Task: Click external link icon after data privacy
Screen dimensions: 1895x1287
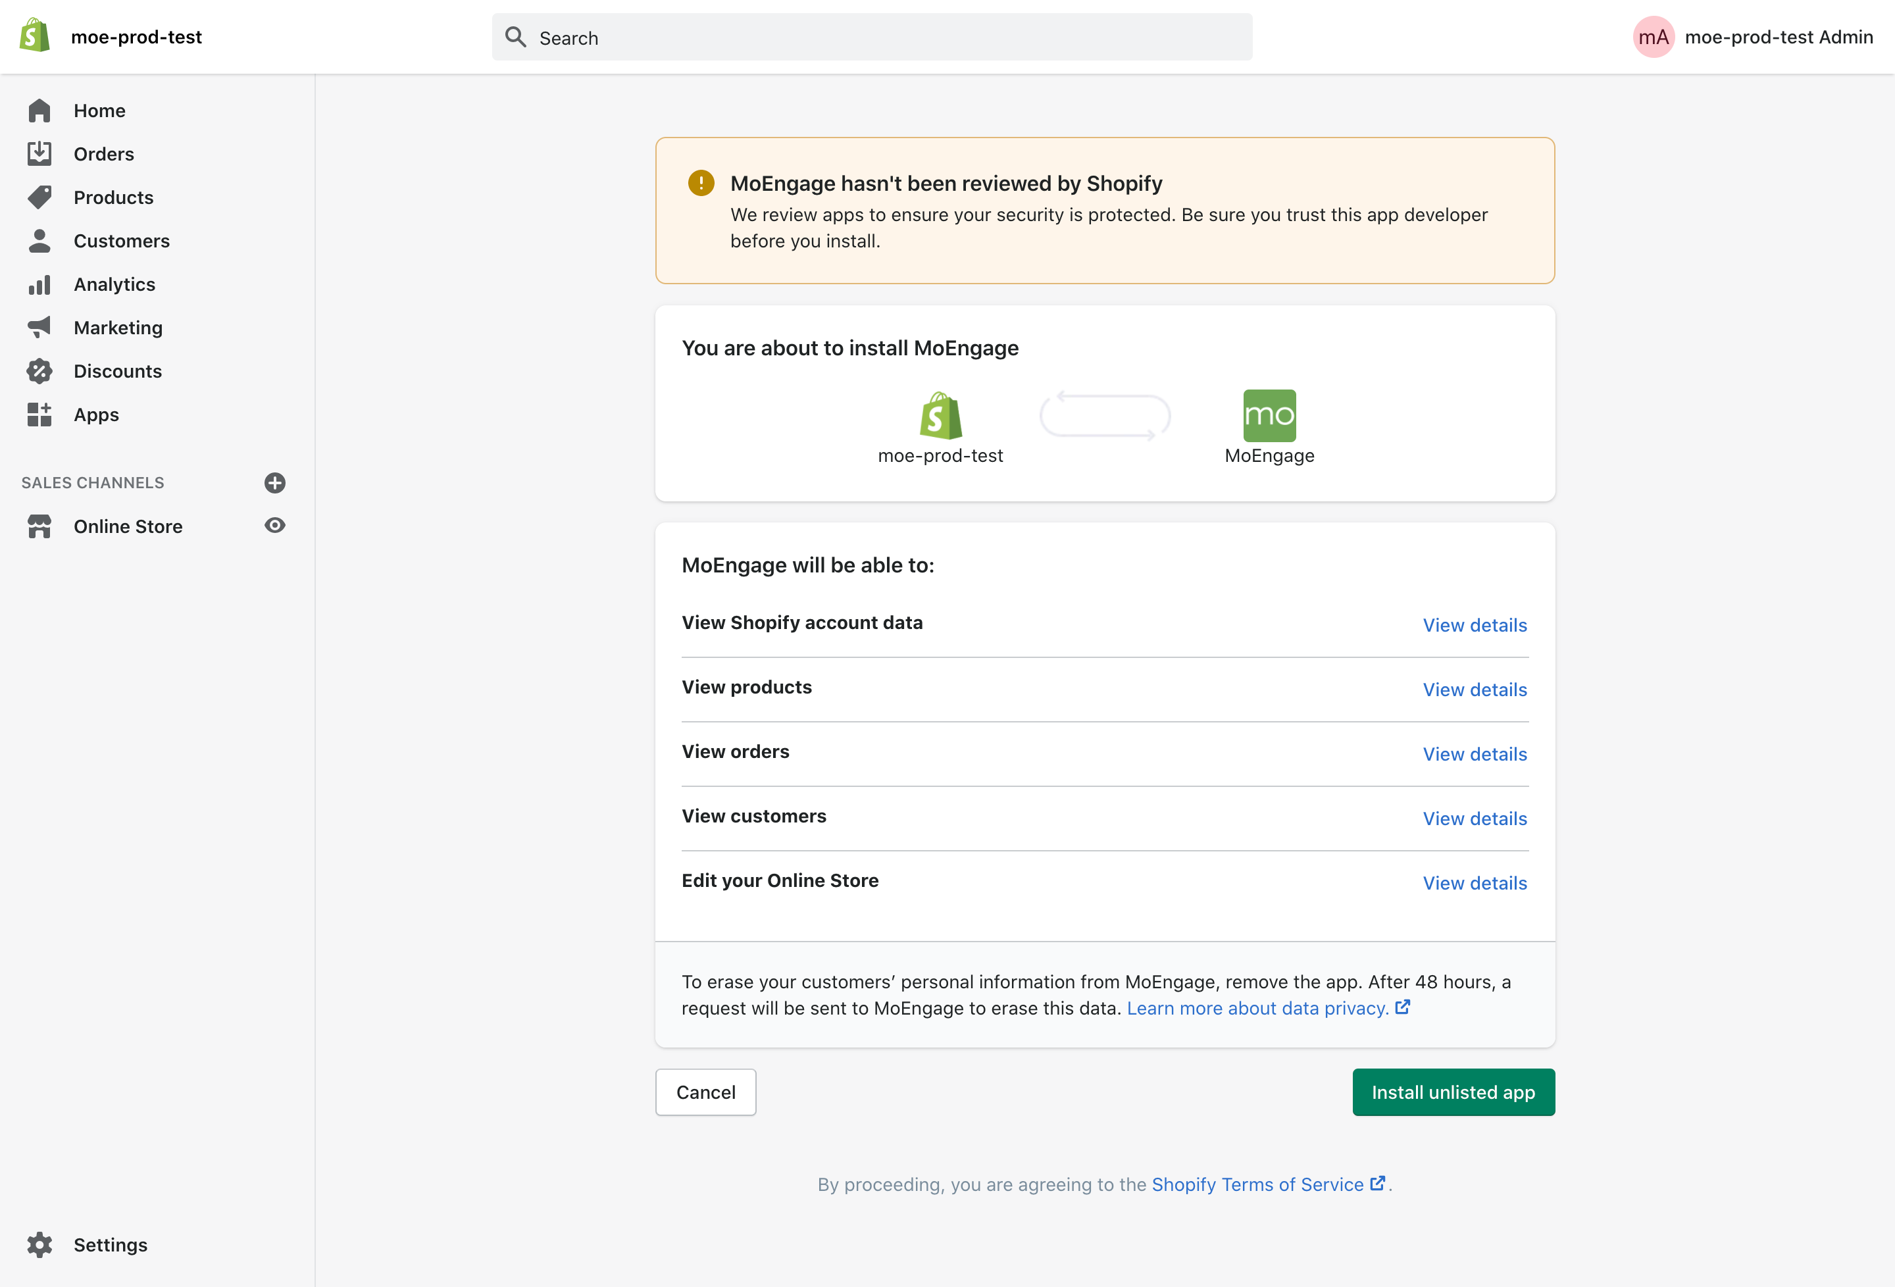Action: (x=1402, y=1007)
